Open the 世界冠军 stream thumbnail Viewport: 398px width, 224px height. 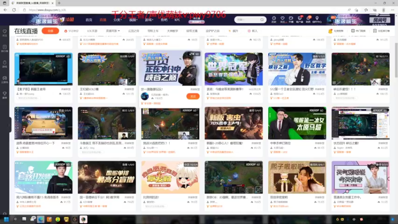[233, 69]
